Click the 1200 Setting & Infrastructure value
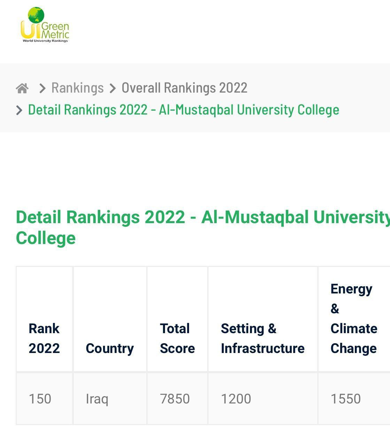The height and width of the screenshot is (440, 390). click(x=236, y=399)
